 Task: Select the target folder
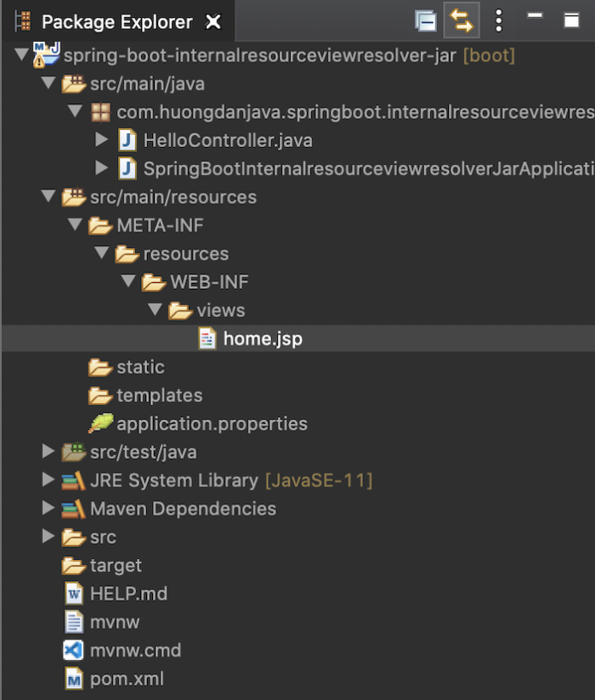click(x=116, y=565)
